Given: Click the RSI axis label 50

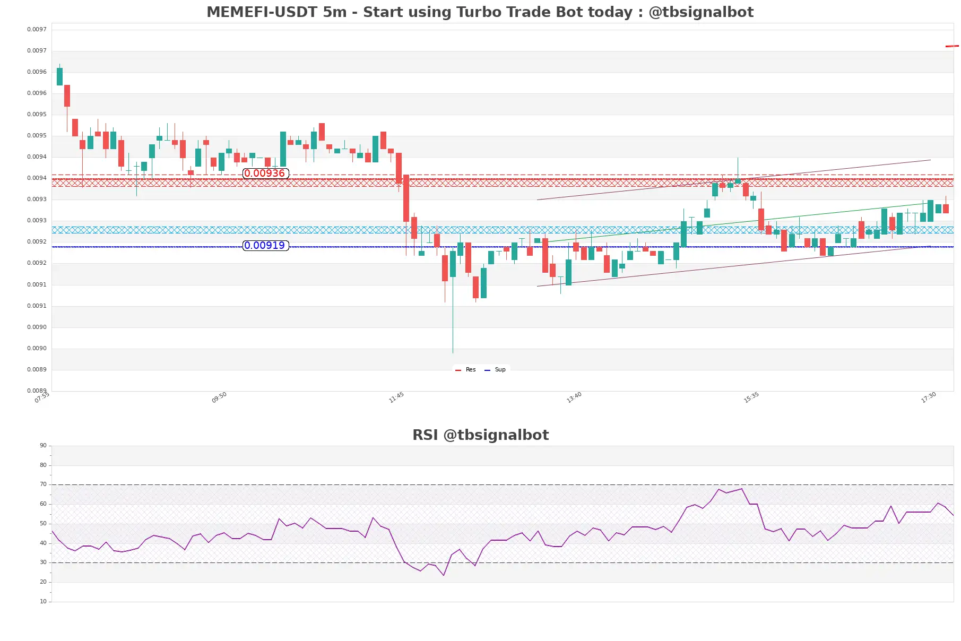Looking at the screenshot, I should (43, 524).
